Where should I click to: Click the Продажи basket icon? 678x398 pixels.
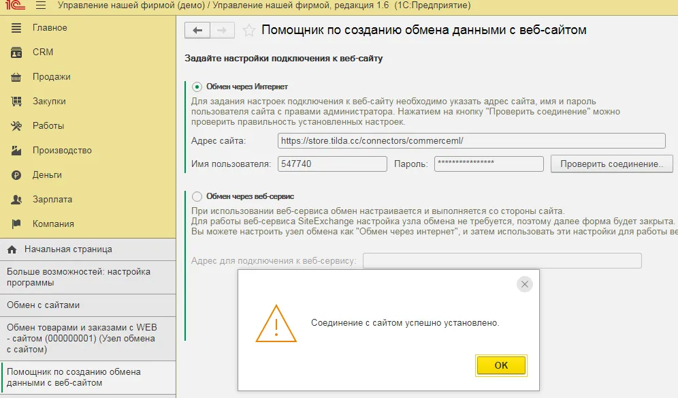[x=16, y=77]
